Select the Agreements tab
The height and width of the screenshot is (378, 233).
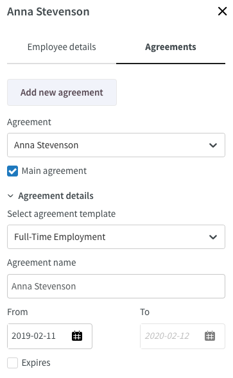171,47
